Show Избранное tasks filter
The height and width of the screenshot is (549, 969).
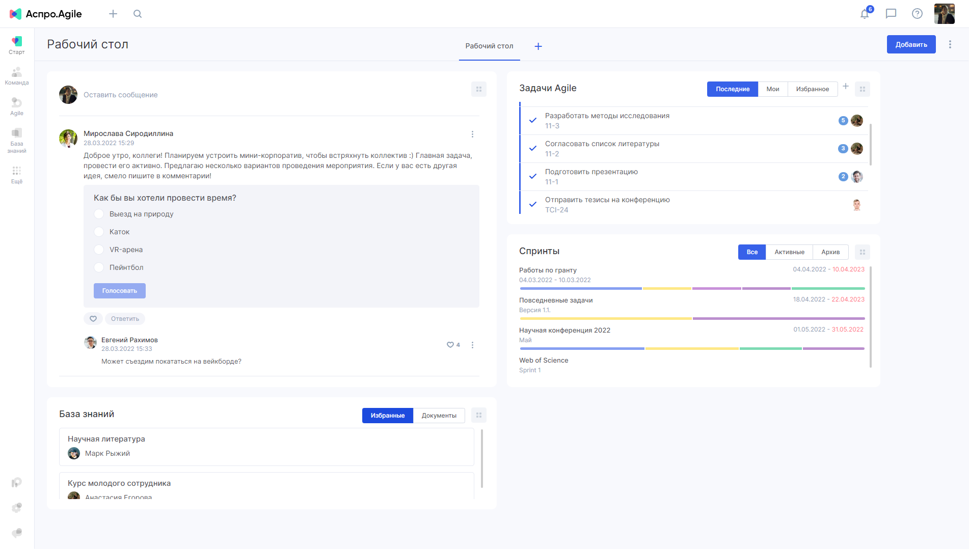click(812, 89)
